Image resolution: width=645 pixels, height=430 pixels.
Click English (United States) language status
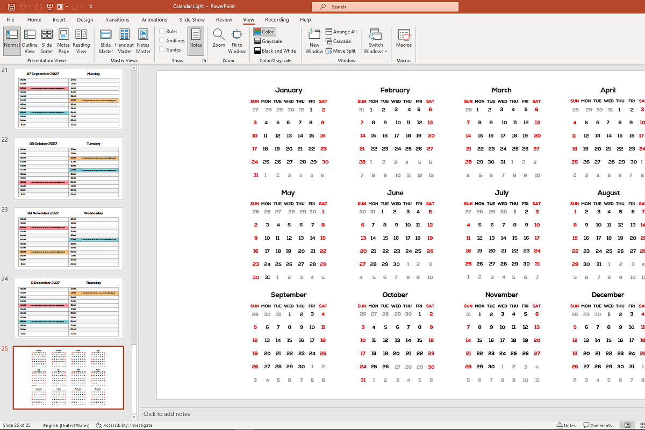(x=66, y=425)
